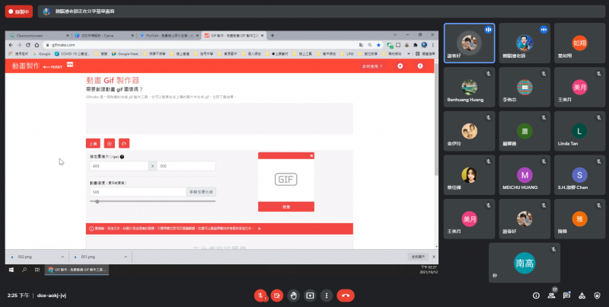This screenshot has width=609, height=307.
Task: Click the width field showing 400
Action: tap(119, 166)
